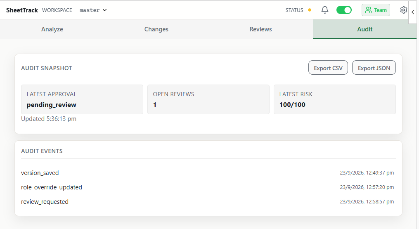This screenshot has height=229, width=419.
Task: Open the settings gear icon
Action: coord(403,10)
